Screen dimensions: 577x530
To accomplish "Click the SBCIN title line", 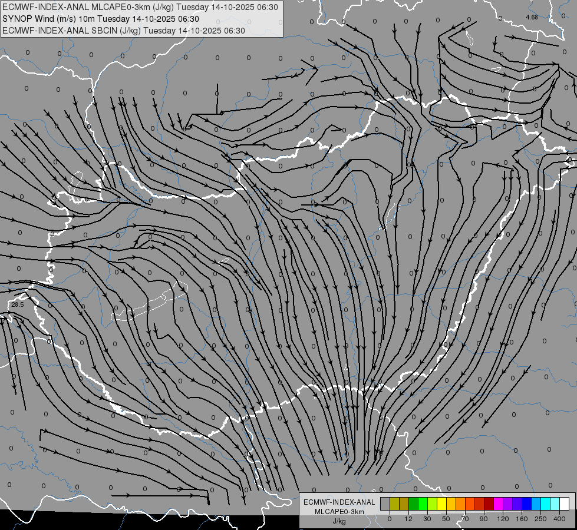I will (124, 31).
